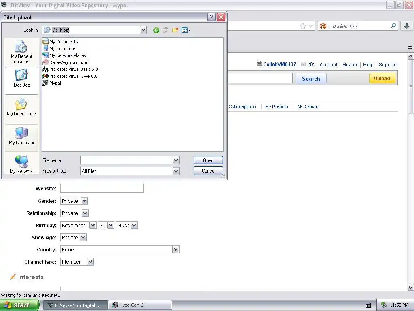
Task: Create a new folder icon
Action: coord(175,30)
